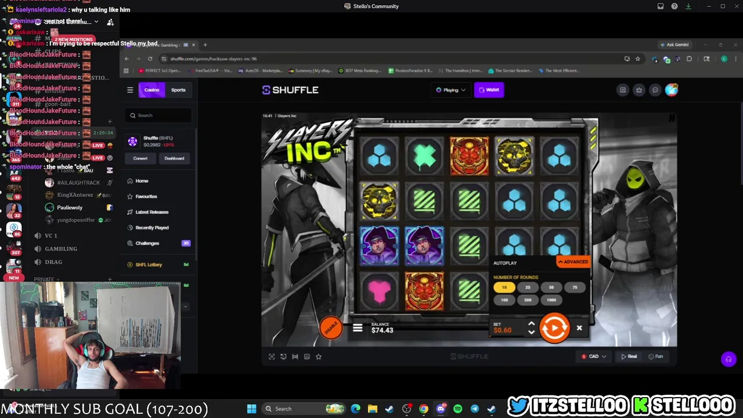The image size is (743, 418).
Task: Open the support headset chat bubble
Action: pyautogui.click(x=728, y=359)
